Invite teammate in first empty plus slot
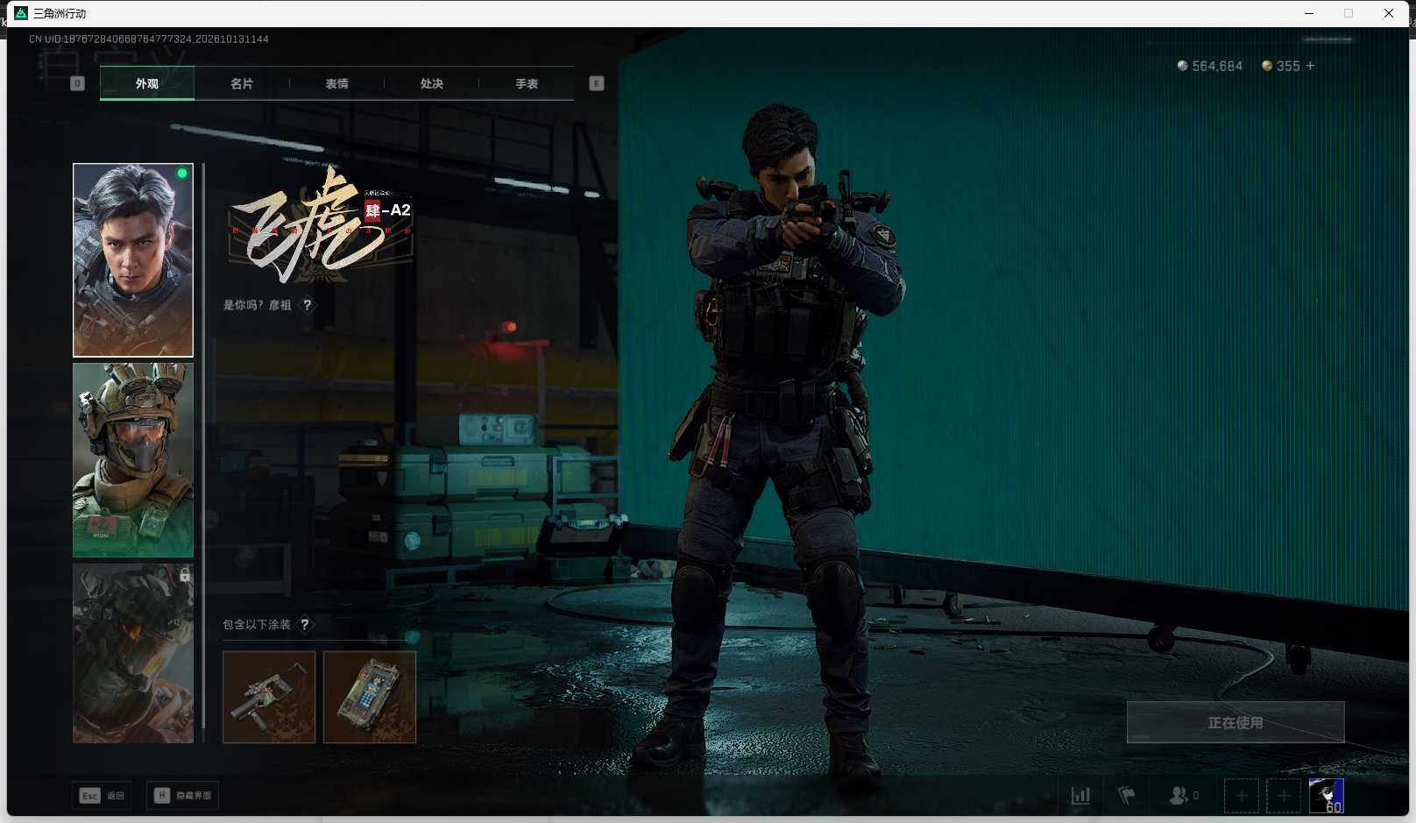1416x823 pixels. (x=1241, y=796)
